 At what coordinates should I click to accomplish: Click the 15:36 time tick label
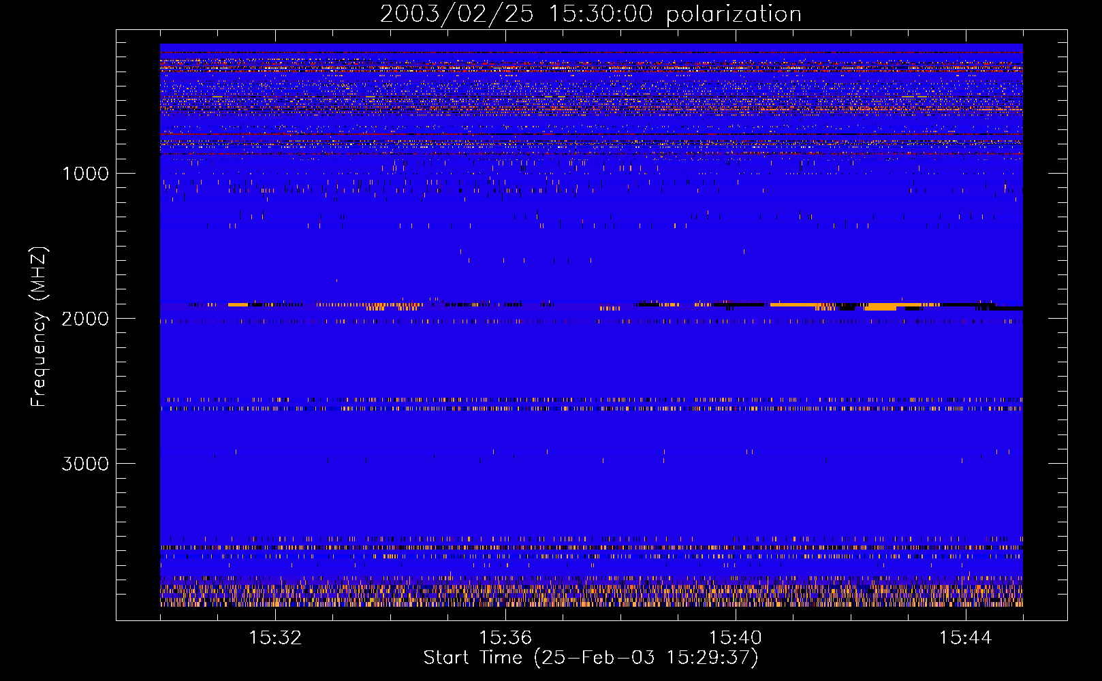point(505,638)
